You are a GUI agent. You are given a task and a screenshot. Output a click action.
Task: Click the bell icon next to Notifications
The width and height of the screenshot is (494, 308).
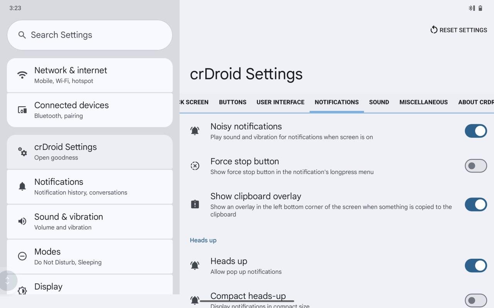click(22, 187)
